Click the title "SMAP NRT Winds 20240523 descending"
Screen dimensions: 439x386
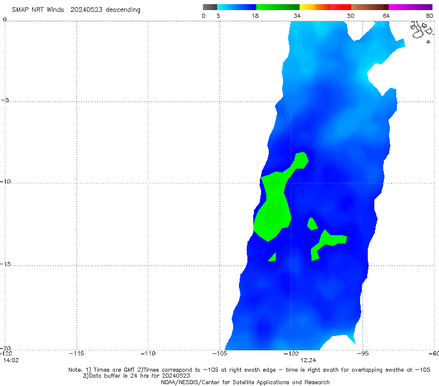76,10
